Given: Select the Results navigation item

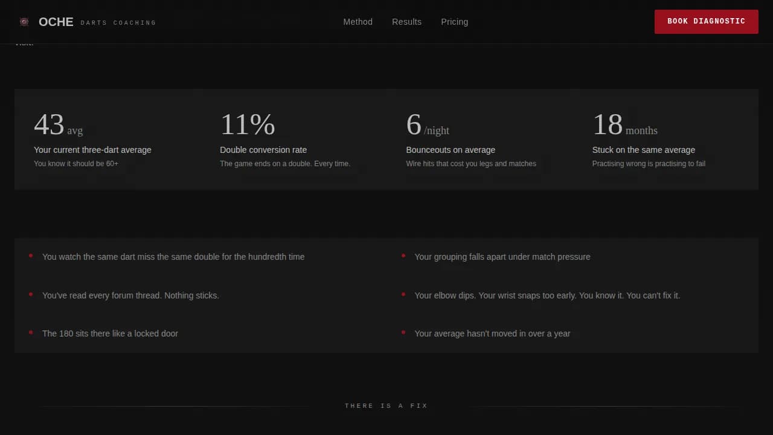Looking at the screenshot, I should [406, 22].
